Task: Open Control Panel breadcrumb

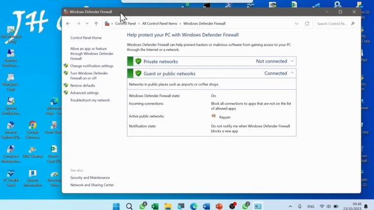Action: coord(125,23)
